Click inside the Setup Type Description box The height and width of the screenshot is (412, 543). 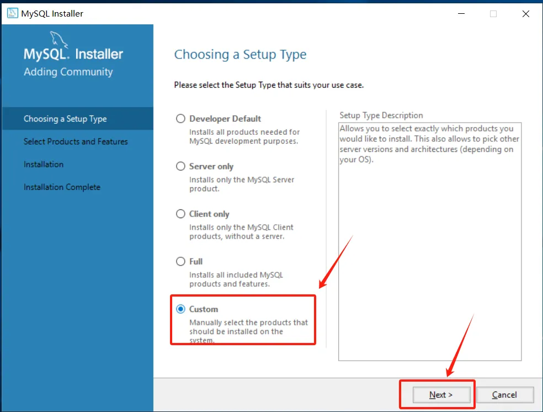point(430,241)
